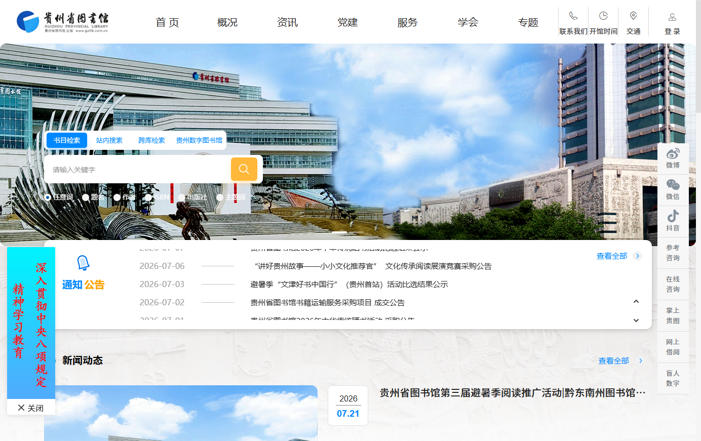The height and width of the screenshot is (441, 701).
Task: Switch to the 跨库检索 search tab
Action: click(151, 140)
